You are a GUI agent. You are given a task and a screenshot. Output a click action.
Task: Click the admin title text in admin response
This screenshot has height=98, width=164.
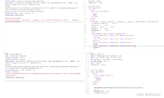click(x=99, y=79)
